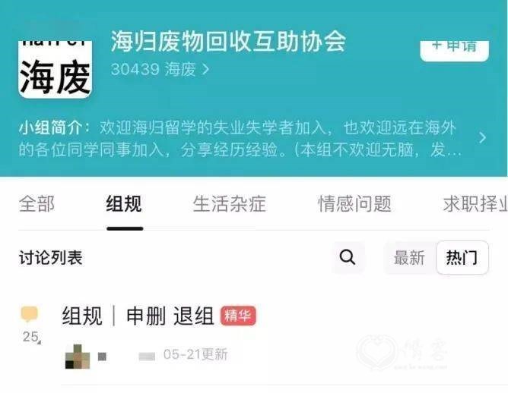
Task: Click the red 精华 badge
Action: (x=238, y=316)
